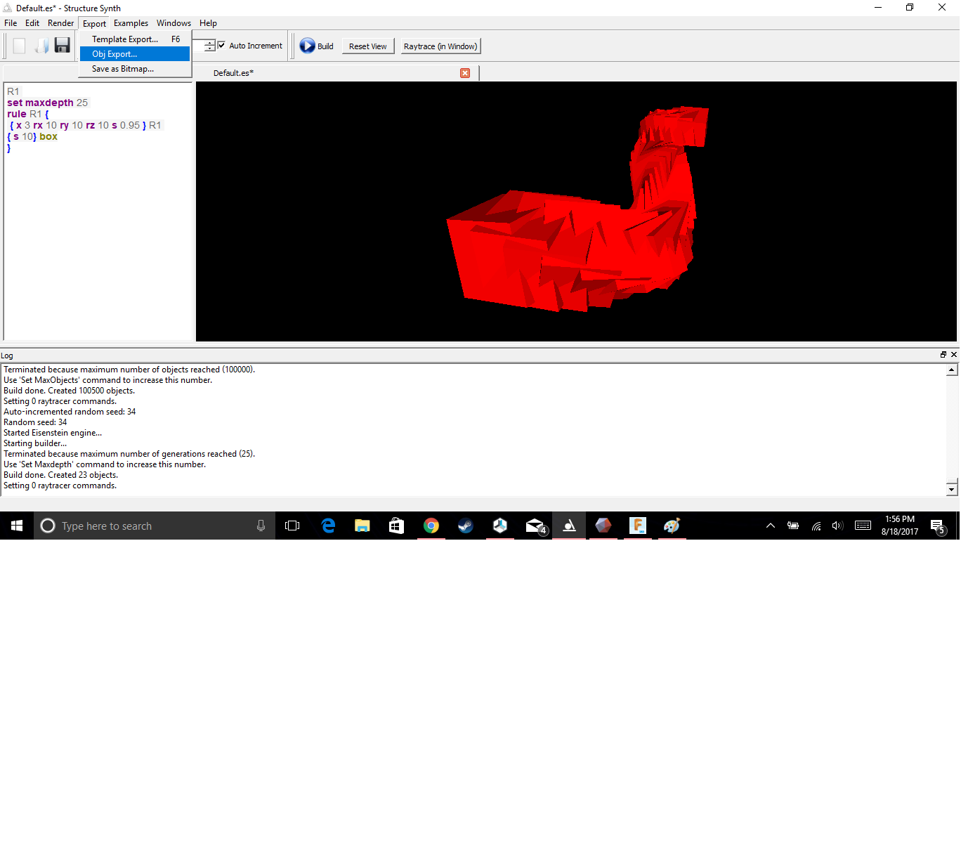Viewport: 961px width, 867px height.
Task: Select the Default.es* document tab
Action: click(234, 73)
